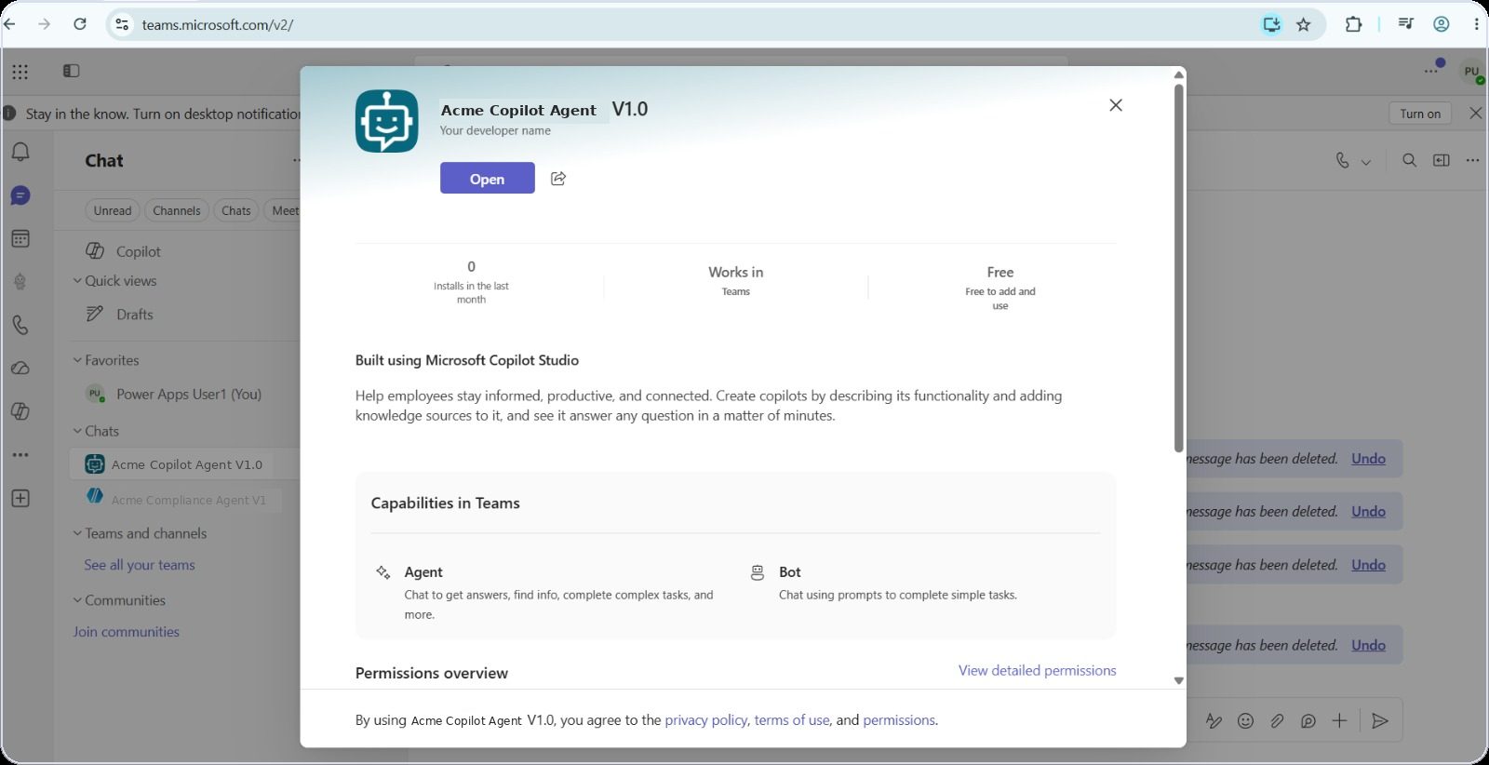Toggle the navigation pane icon
Image resolution: width=1489 pixels, height=765 pixels.
pyautogui.click(x=71, y=71)
